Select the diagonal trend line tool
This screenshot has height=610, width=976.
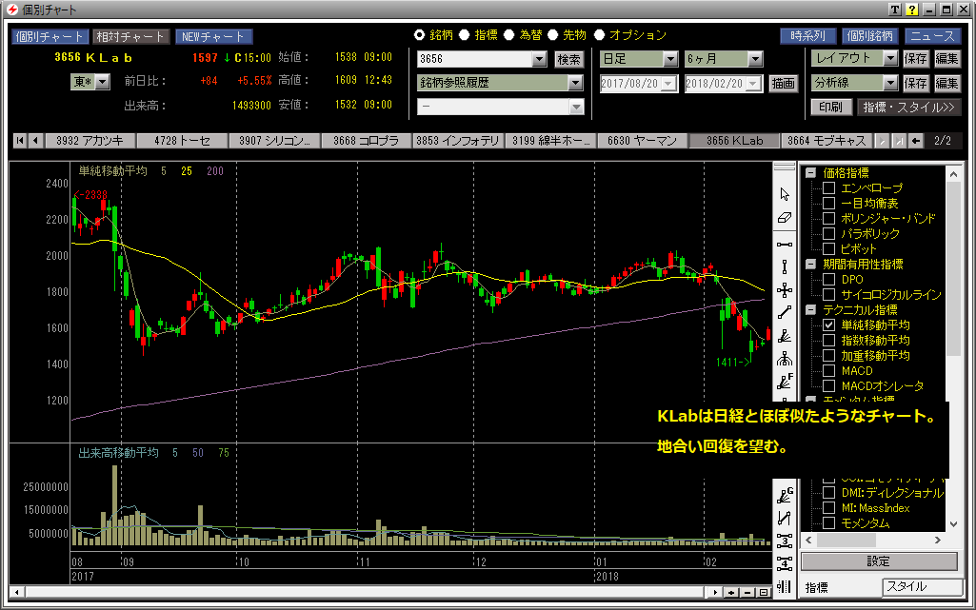coord(785,312)
